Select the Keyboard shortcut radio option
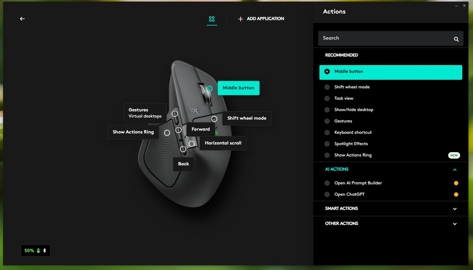Viewport: 473px width, 270px height. (x=327, y=132)
